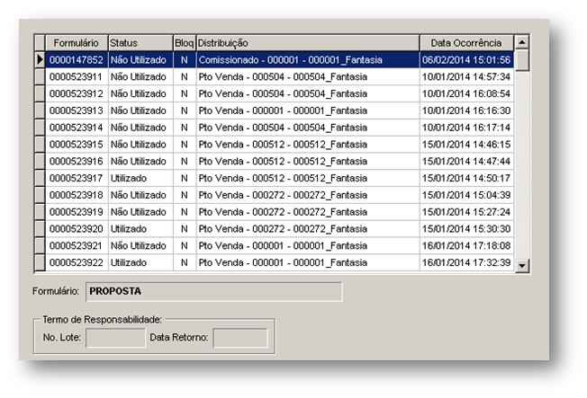587x398 pixels.
Task: Select form number 0000523915
Action: (77, 145)
